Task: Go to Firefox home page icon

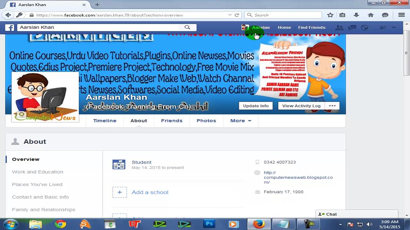Action: pos(371,15)
